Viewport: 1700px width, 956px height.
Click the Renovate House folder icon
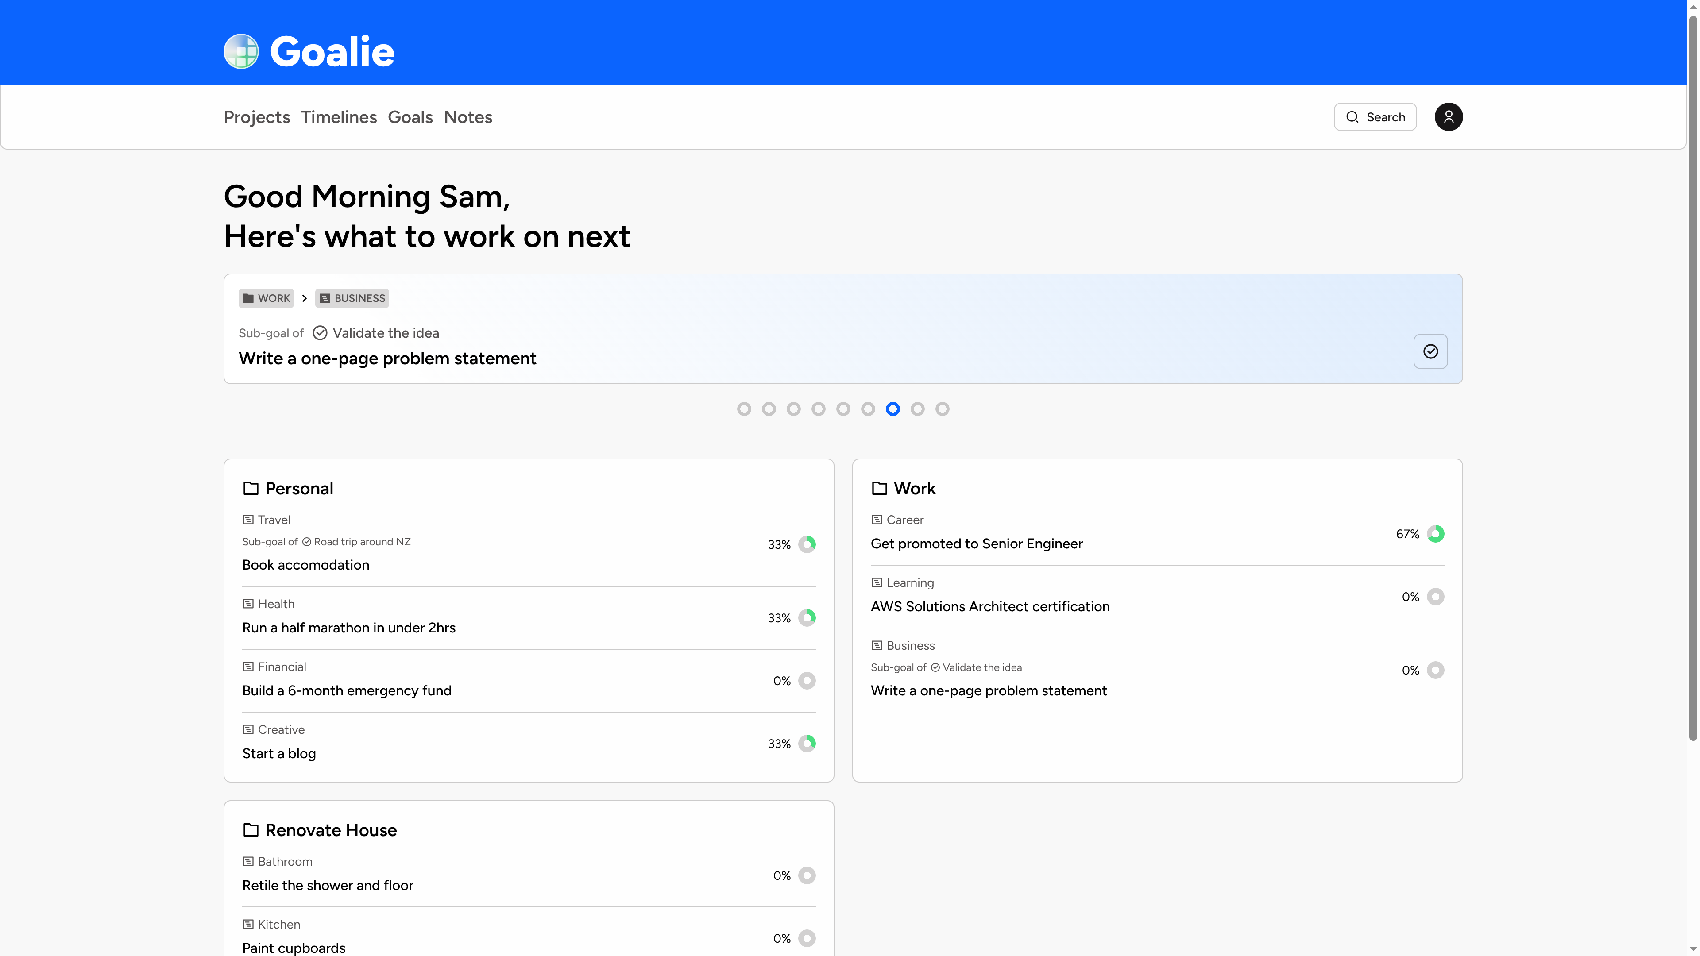click(x=251, y=830)
